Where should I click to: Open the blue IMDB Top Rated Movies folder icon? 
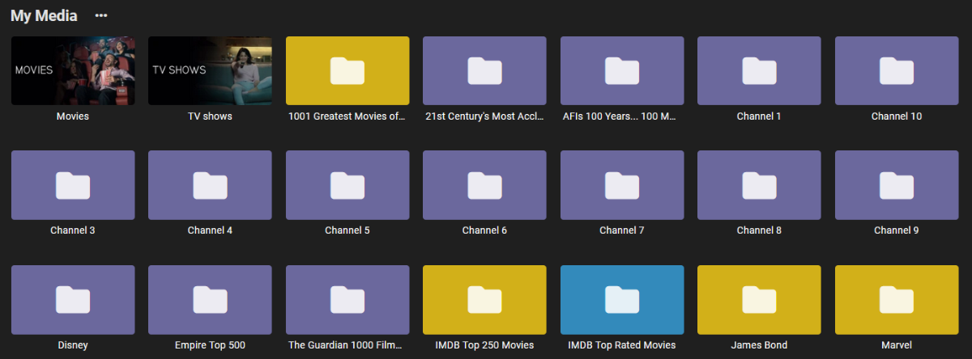coord(622,300)
